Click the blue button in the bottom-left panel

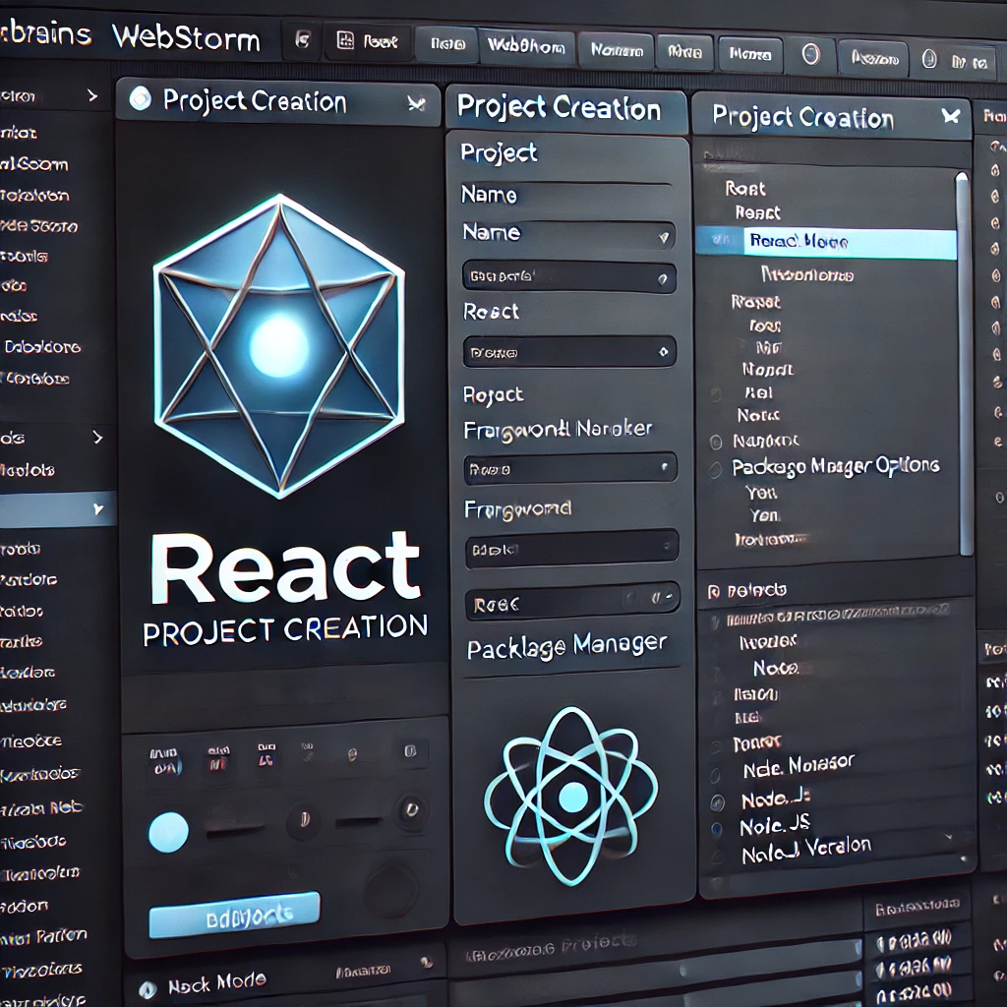[x=234, y=916]
